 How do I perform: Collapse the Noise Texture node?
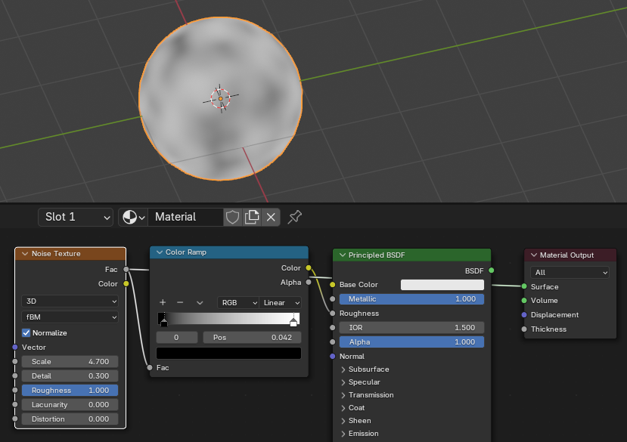[x=25, y=254]
